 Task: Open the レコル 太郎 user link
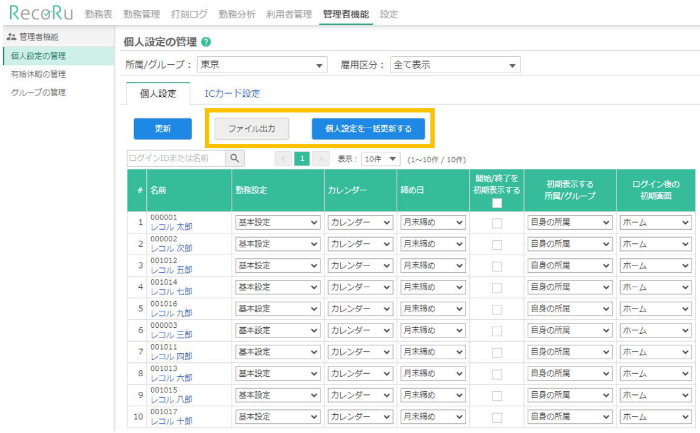[x=172, y=227]
